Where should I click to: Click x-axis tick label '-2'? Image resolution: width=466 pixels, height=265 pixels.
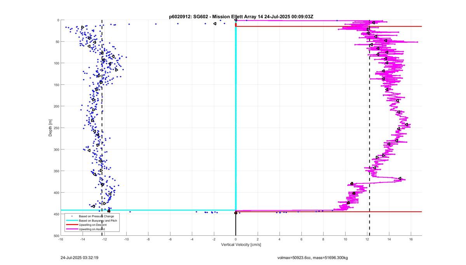pos(214,239)
